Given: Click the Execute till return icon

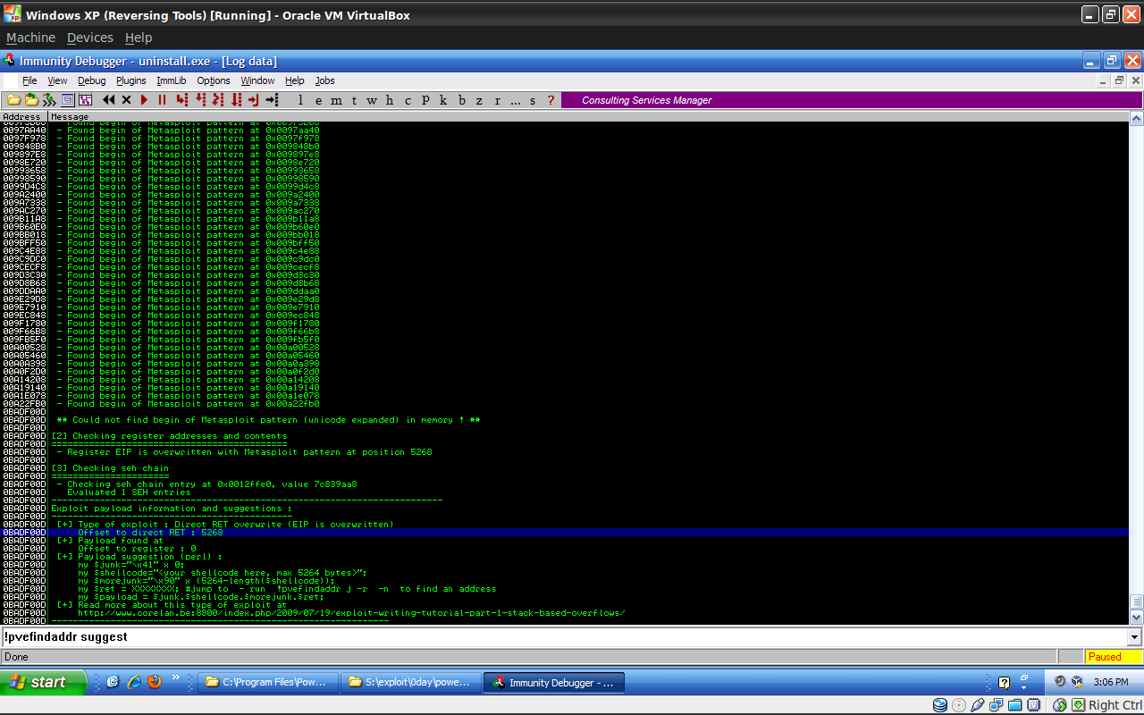Looking at the screenshot, I should 254,100.
